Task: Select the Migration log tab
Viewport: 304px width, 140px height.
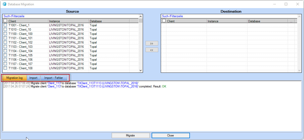Action: 14,78
